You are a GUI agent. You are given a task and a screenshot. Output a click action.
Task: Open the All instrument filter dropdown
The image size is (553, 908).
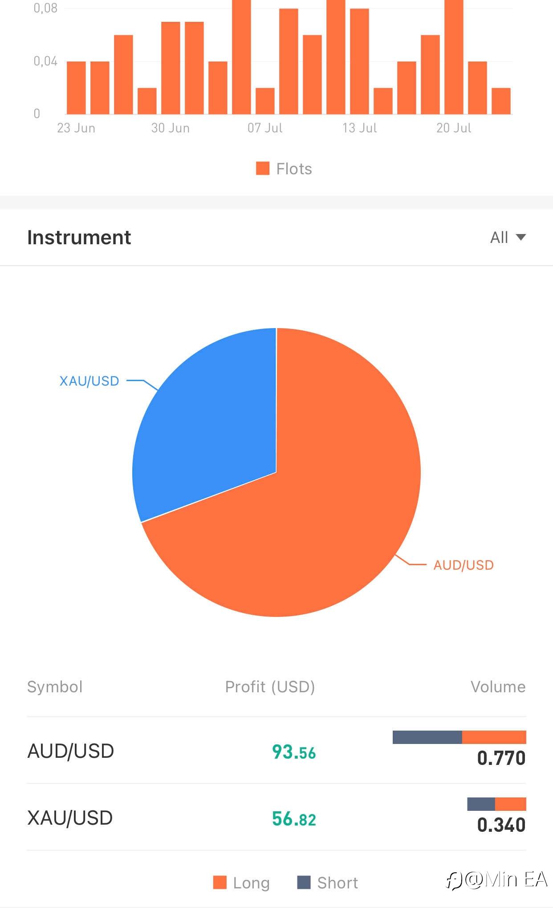tap(508, 238)
